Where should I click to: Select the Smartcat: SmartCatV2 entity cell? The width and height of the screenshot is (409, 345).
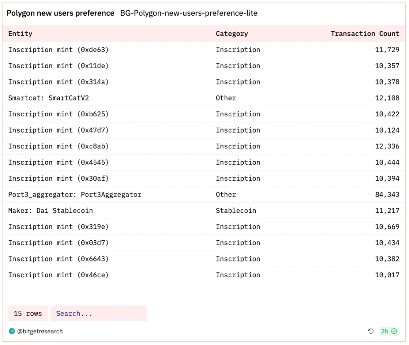[49, 98]
